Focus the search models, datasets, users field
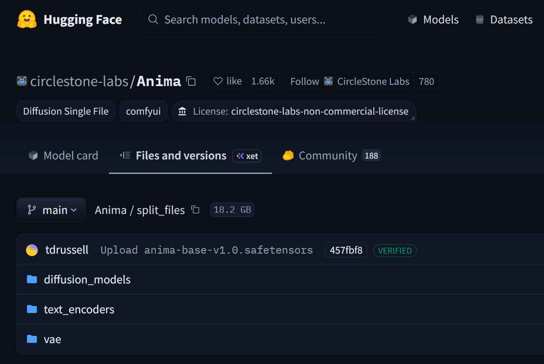This screenshot has height=364, width=544. [x=262, y=20]
